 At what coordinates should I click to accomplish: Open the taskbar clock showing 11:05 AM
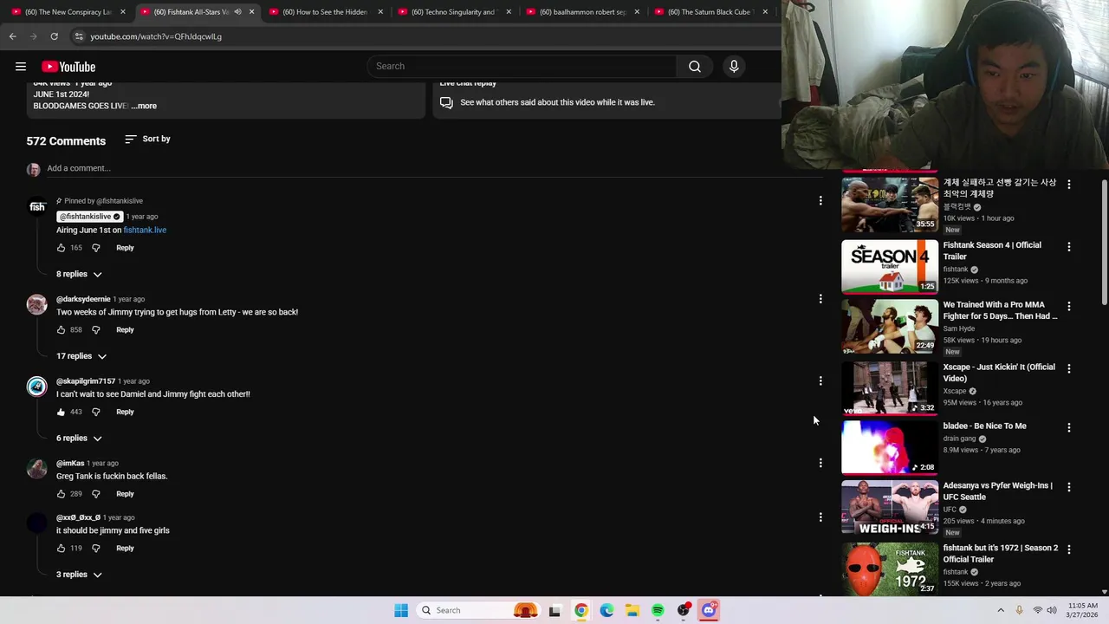click(1082, 610)
